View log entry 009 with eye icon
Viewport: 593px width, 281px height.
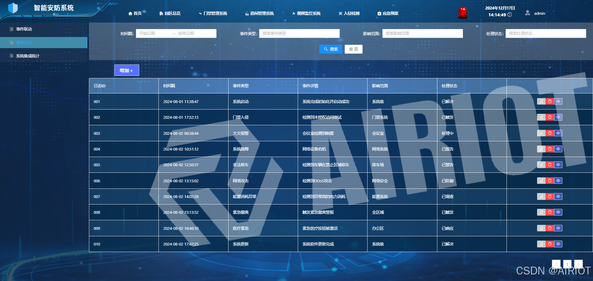pyautogui.click(x=558, y=228)
